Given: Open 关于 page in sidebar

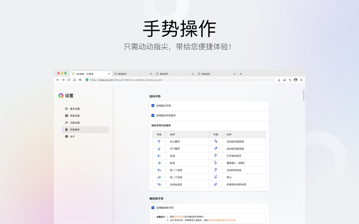Looking at the screenshot, I should [x=72, y=137].
